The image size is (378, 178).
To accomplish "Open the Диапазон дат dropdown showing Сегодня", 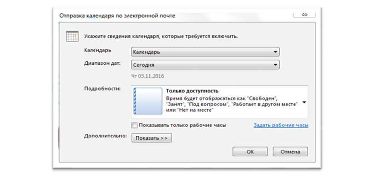I will pyautogui.click(x=205, y=65).
